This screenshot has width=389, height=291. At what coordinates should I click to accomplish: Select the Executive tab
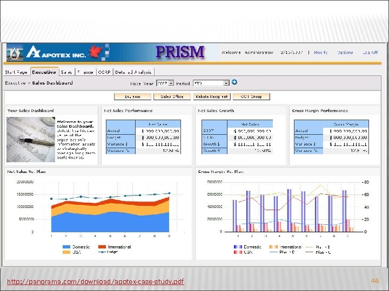tap(44, 72)
